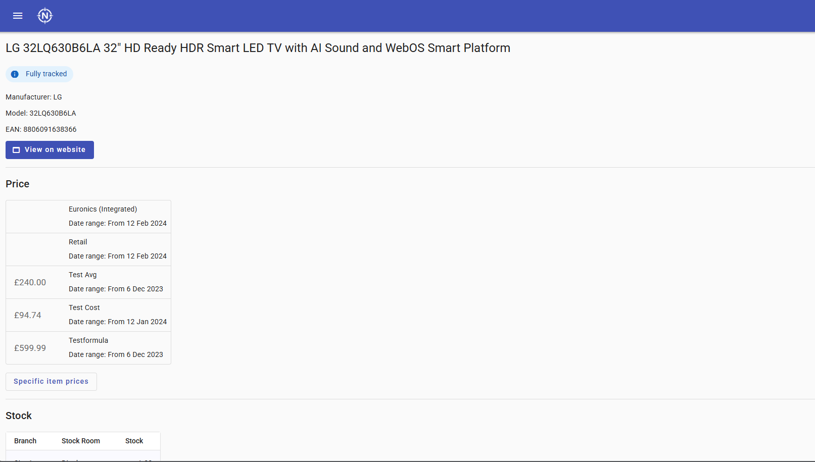815x462 pixels.
Task: Click the Fully tracked chip label
Action: pyautogui.click(x=46, y=74)
